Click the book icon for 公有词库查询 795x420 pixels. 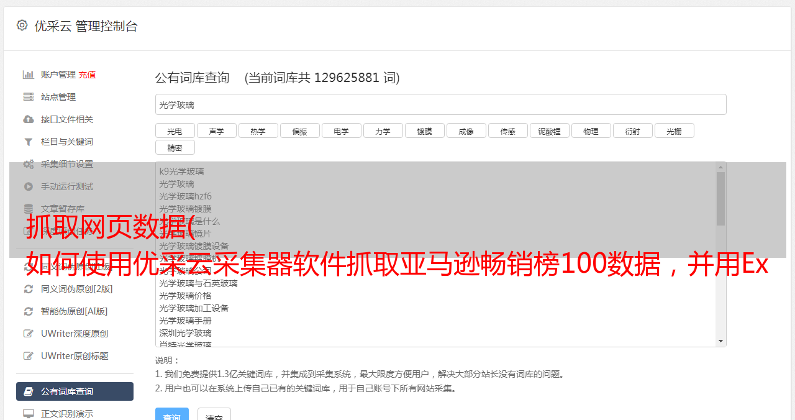(x=28, y=391)
